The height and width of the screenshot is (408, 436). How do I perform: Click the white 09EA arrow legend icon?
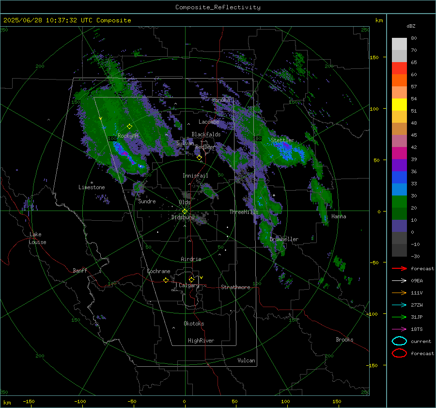coord(399,281)
